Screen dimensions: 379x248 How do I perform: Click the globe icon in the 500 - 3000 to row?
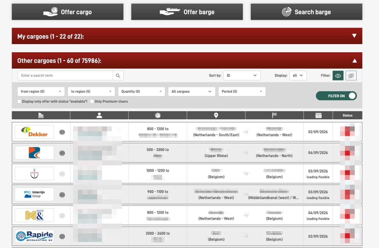[62, 153]
